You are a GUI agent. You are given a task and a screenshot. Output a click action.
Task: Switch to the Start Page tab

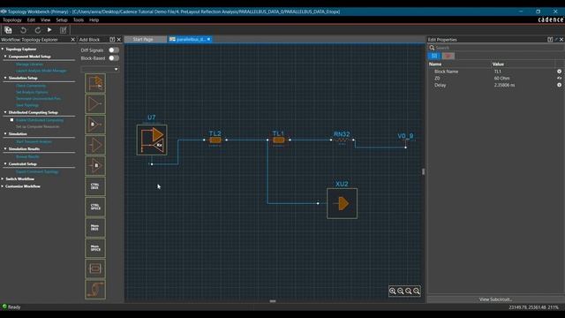[x=143, y=39]
